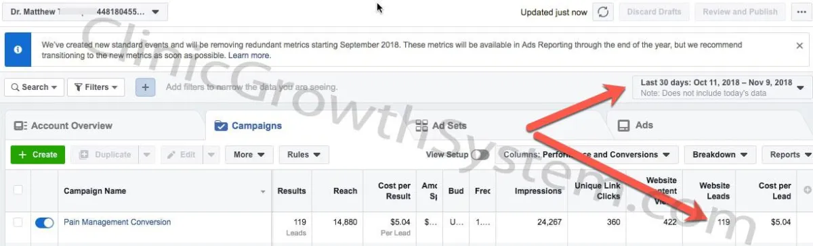
Task: Dismiss the blue info notification banner
Action: (x=799, y=46)
